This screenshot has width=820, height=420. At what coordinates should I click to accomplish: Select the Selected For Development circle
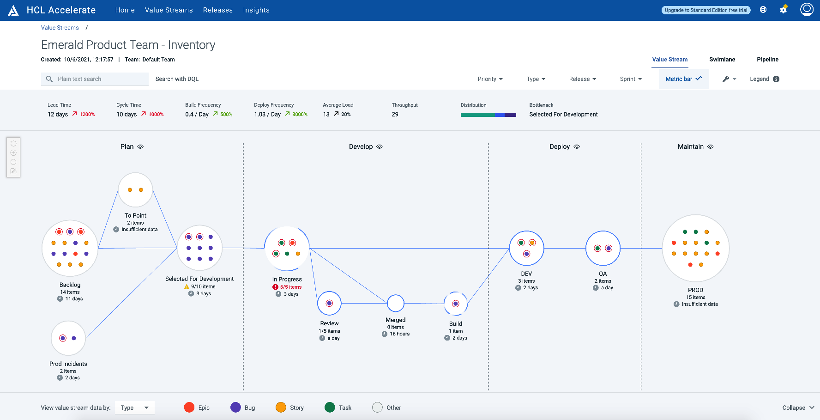[199, 248]
